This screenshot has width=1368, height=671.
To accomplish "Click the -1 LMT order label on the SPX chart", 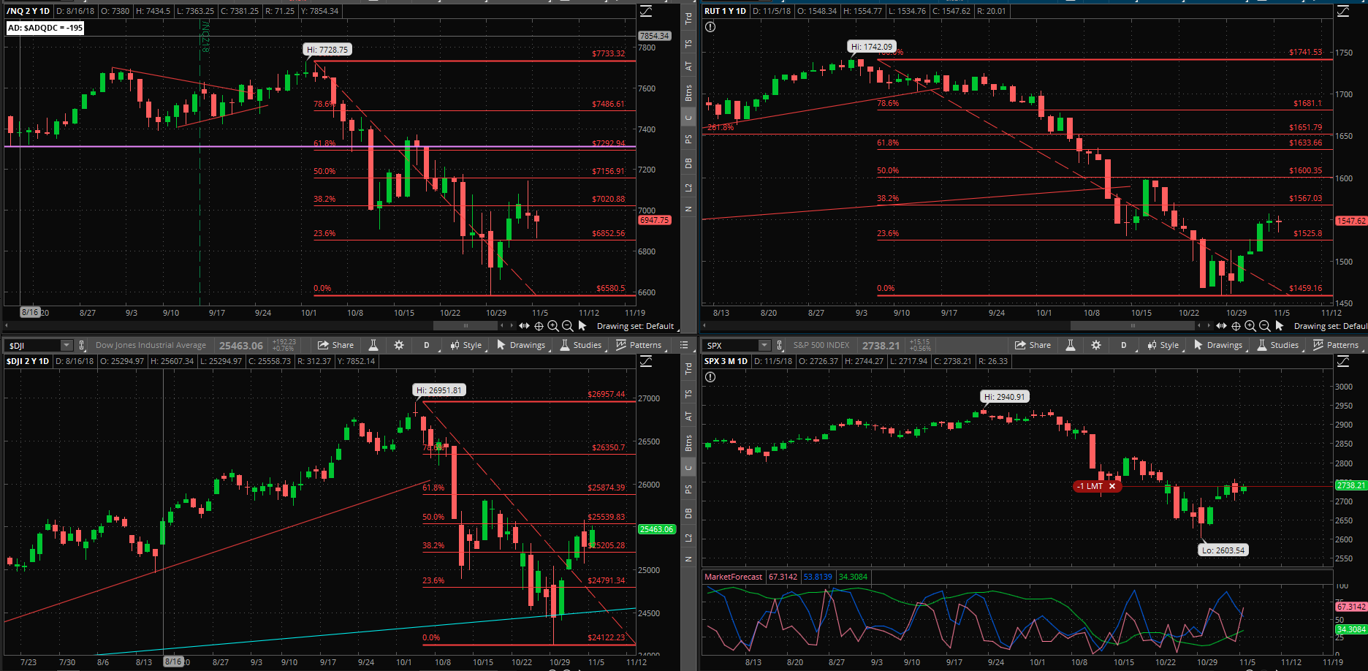I will (x=1090, y=486).
